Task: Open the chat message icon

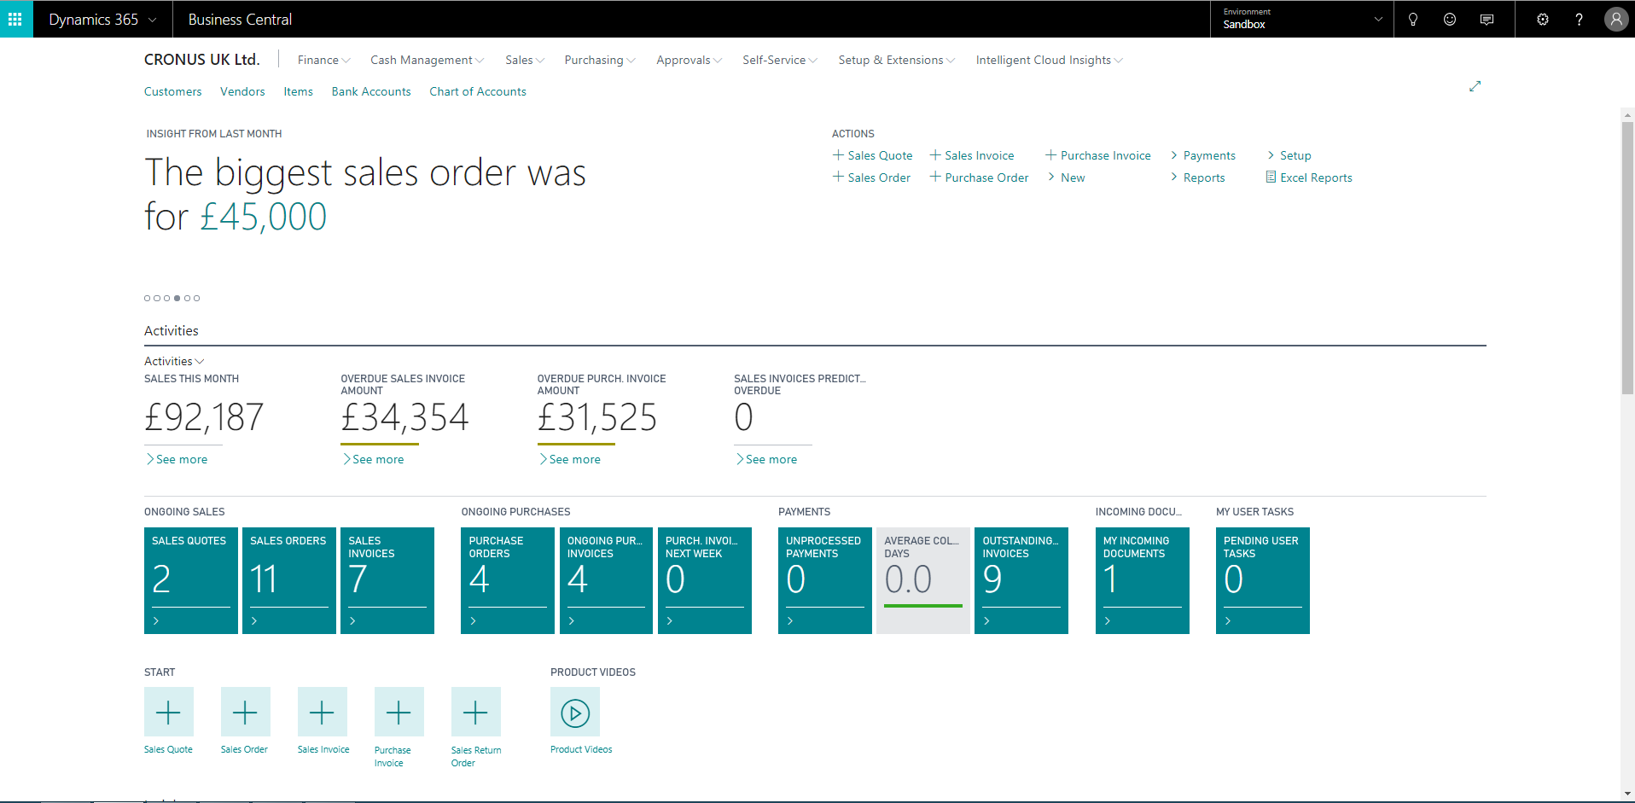Action: pyautogui.click(x=1487, y=19)
